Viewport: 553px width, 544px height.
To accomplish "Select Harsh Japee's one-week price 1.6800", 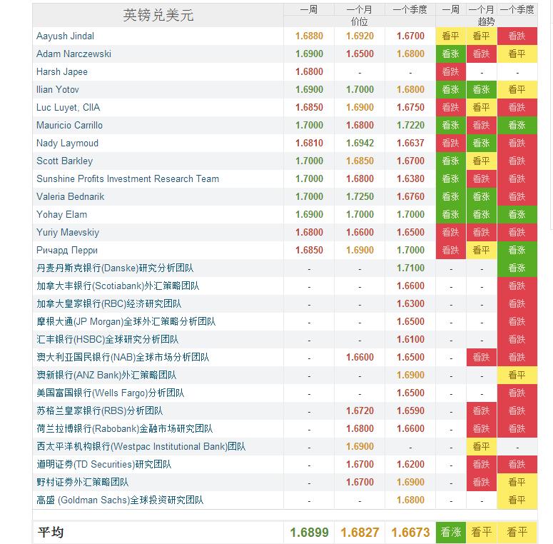I will coord(309,71).
